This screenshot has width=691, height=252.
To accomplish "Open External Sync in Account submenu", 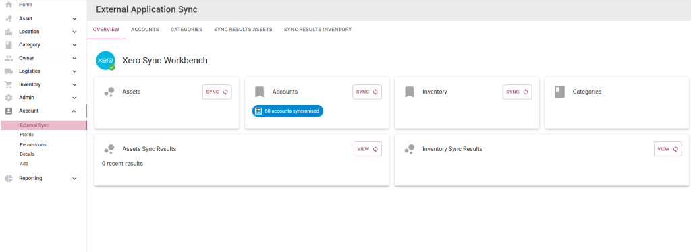I will pos(44,125).
